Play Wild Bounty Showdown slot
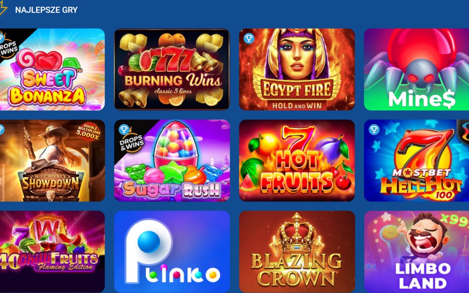The height and width of the screenshot is (293, 469). [x=53, y=161]
